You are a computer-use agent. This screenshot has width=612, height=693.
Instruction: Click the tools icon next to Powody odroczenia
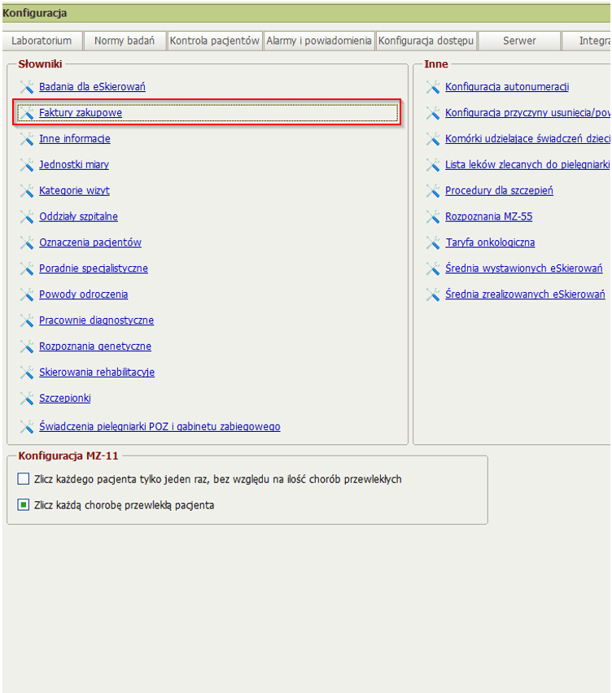tap(26, 294)
